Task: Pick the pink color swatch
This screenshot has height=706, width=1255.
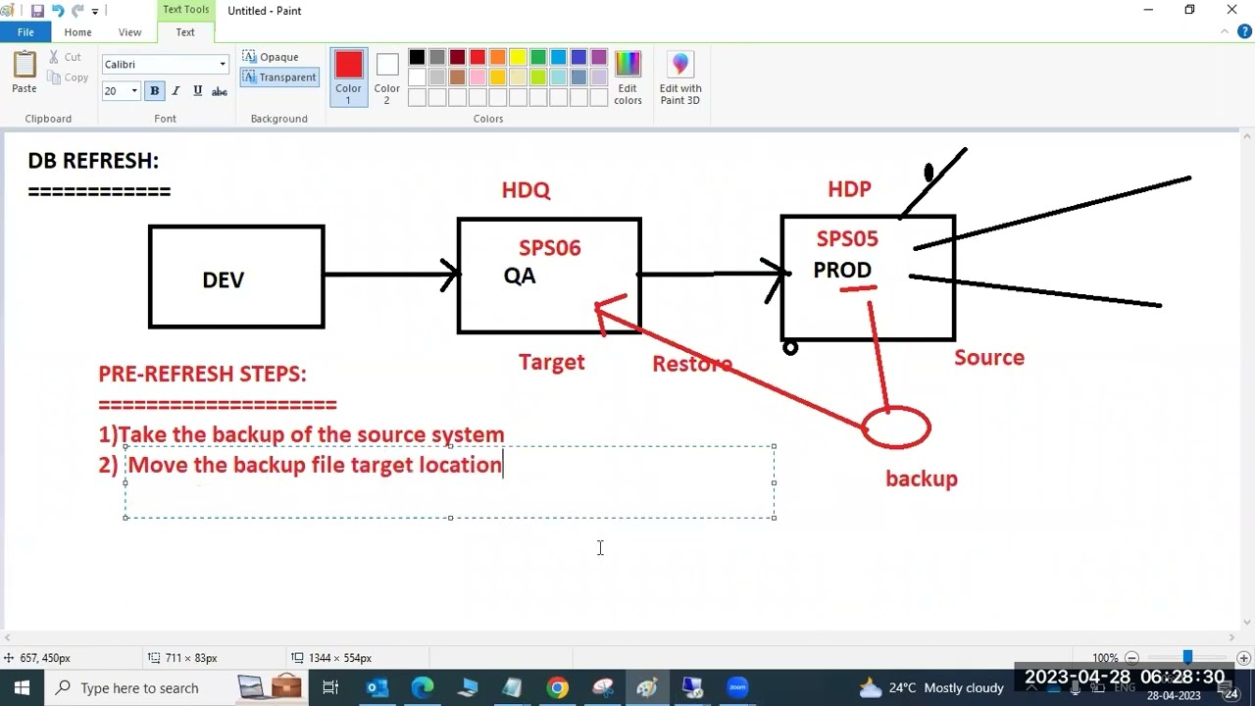Action: [x=477, y=77]
